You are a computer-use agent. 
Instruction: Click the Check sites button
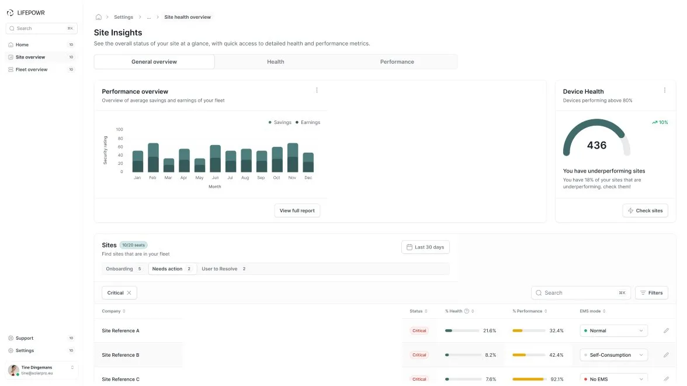pos(645,211)
